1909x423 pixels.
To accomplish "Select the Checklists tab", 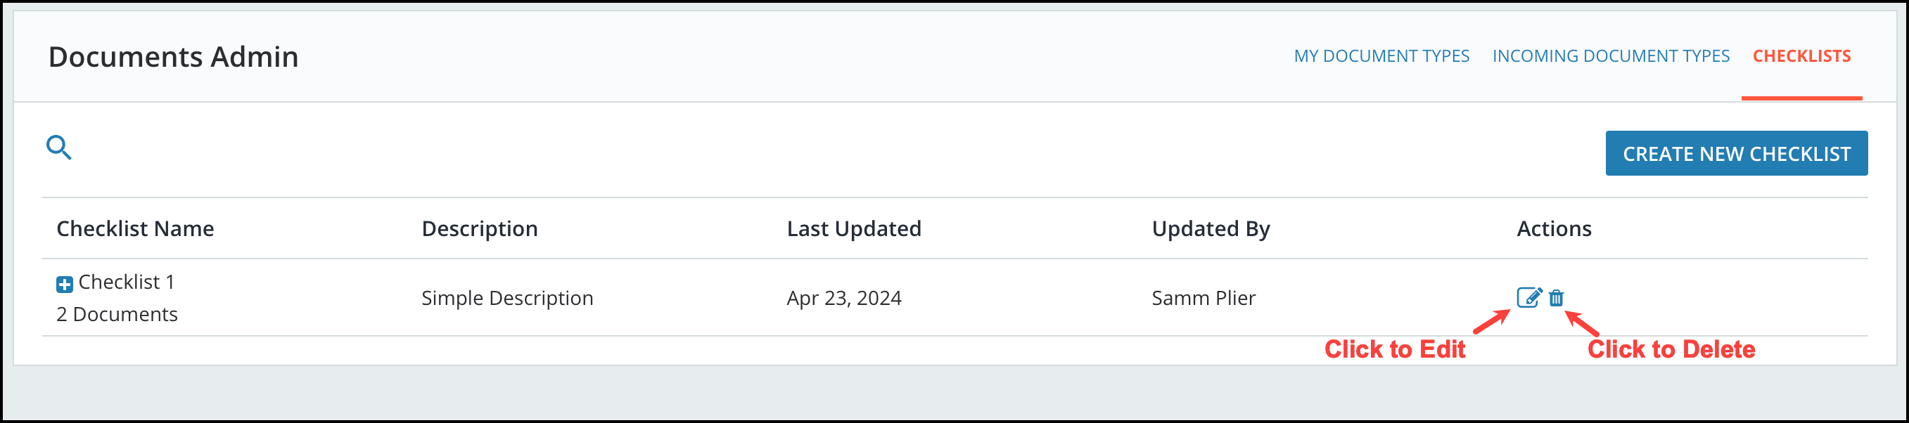I will (x=1801, y=56).
